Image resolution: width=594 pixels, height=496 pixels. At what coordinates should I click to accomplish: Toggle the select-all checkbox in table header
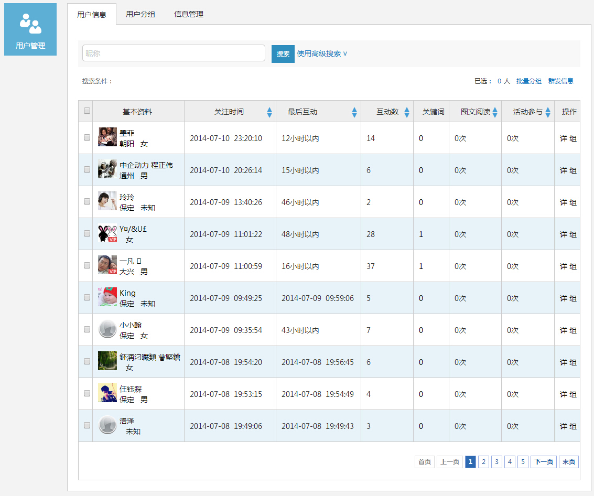pos(87,111)
